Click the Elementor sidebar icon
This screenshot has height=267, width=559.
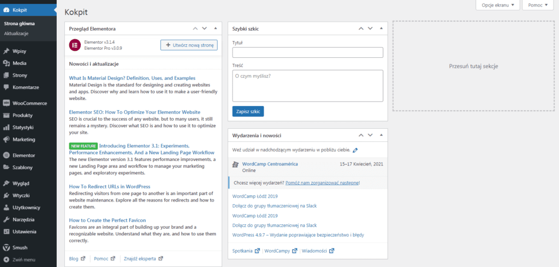(x=6, y=156)
